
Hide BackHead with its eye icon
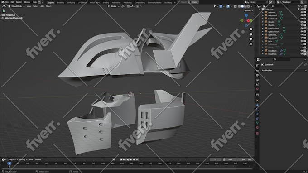click(302, 19)
